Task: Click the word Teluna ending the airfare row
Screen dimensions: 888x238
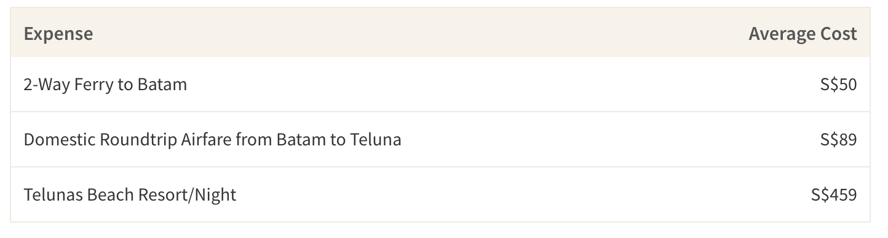Action: (376, 140)
